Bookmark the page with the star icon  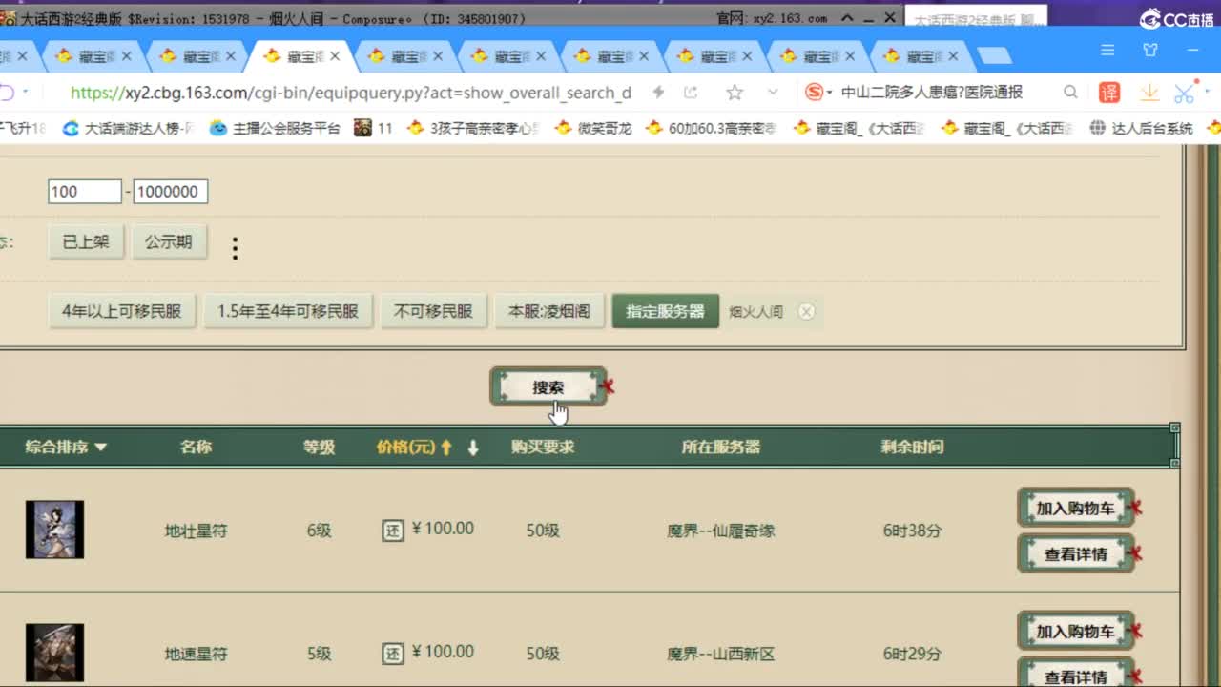735,93
